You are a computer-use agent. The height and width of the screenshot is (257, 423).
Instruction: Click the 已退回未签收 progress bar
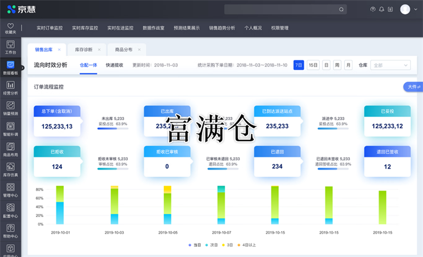[x=333, y=169]
